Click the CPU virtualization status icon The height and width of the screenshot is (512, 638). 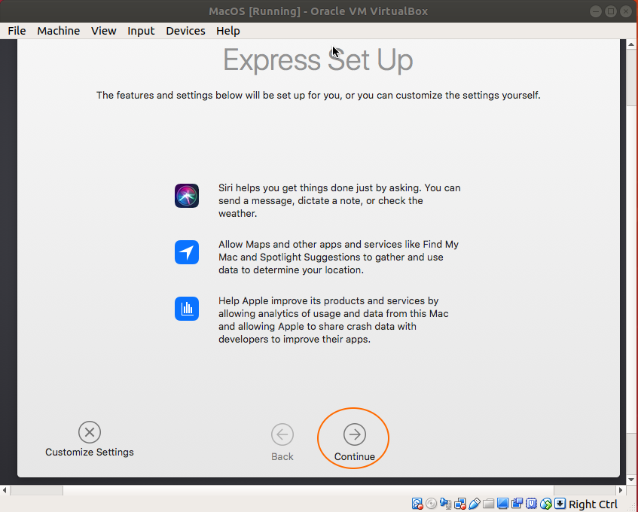coord(531,504)
